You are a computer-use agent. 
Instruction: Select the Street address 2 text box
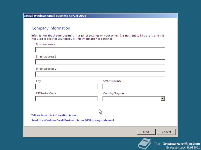tap(100, 74)
